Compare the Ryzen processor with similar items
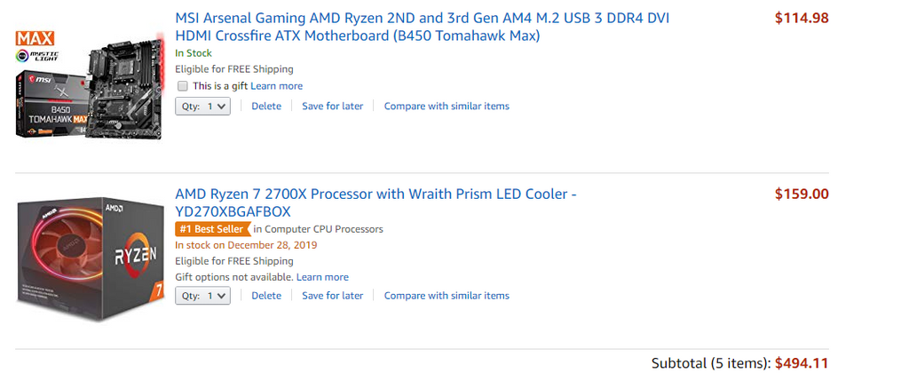The height and width of the screenshot is (381, 909). [x=447, y=296]
